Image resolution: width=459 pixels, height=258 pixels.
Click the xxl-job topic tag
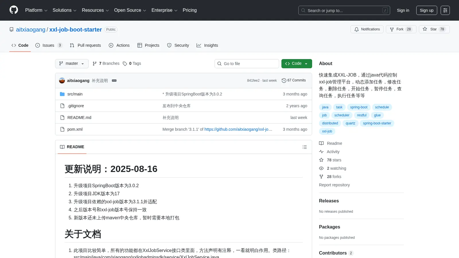click(327, 131)
